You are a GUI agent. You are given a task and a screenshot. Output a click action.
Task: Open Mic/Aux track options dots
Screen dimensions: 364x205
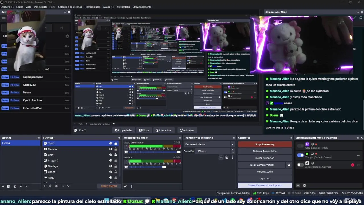pyautogui.click(x=126, y=162)
